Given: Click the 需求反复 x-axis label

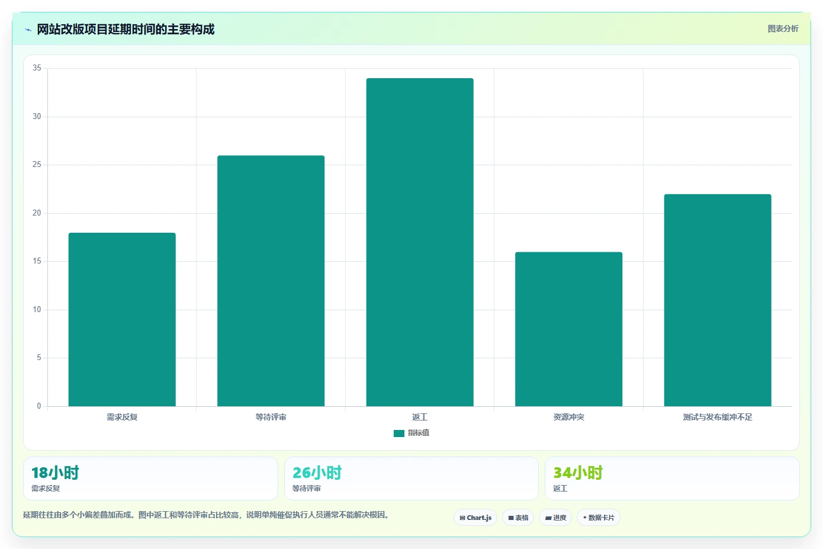Looking at the screenshot, I should click(122, 417).
